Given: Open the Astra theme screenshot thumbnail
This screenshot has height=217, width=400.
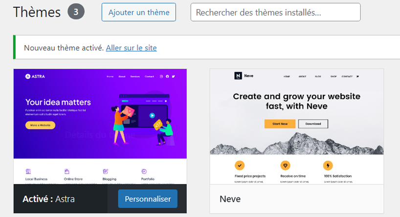Looking at the screenshot, I should pyautogui.click(x=100, y=127).
